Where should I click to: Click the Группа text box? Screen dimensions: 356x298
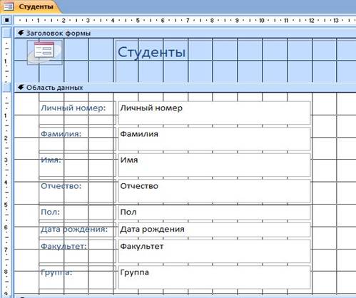click(214, 277)
